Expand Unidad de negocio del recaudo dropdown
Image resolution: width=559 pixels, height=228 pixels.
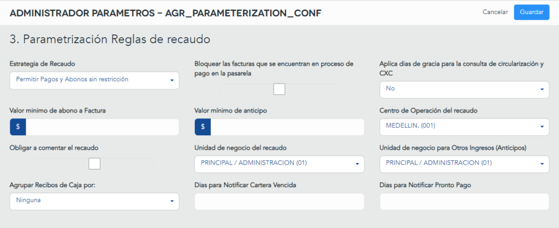(279, 164)
